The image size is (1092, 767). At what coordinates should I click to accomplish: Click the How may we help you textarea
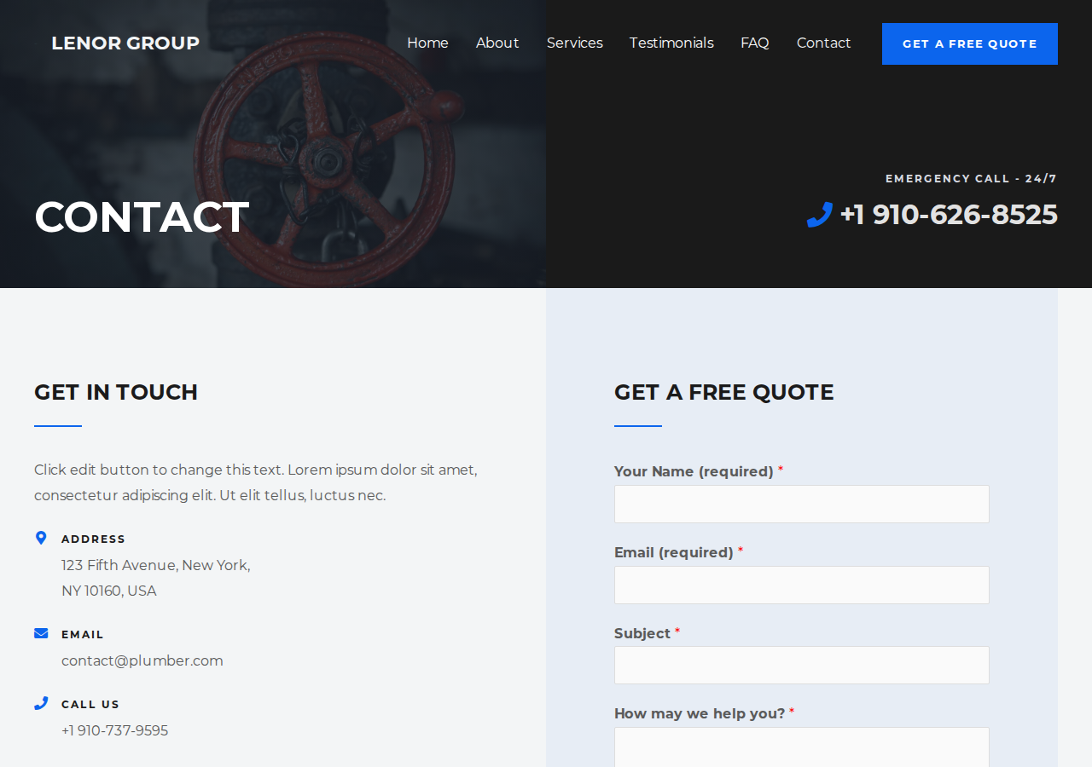click(802, 747)
